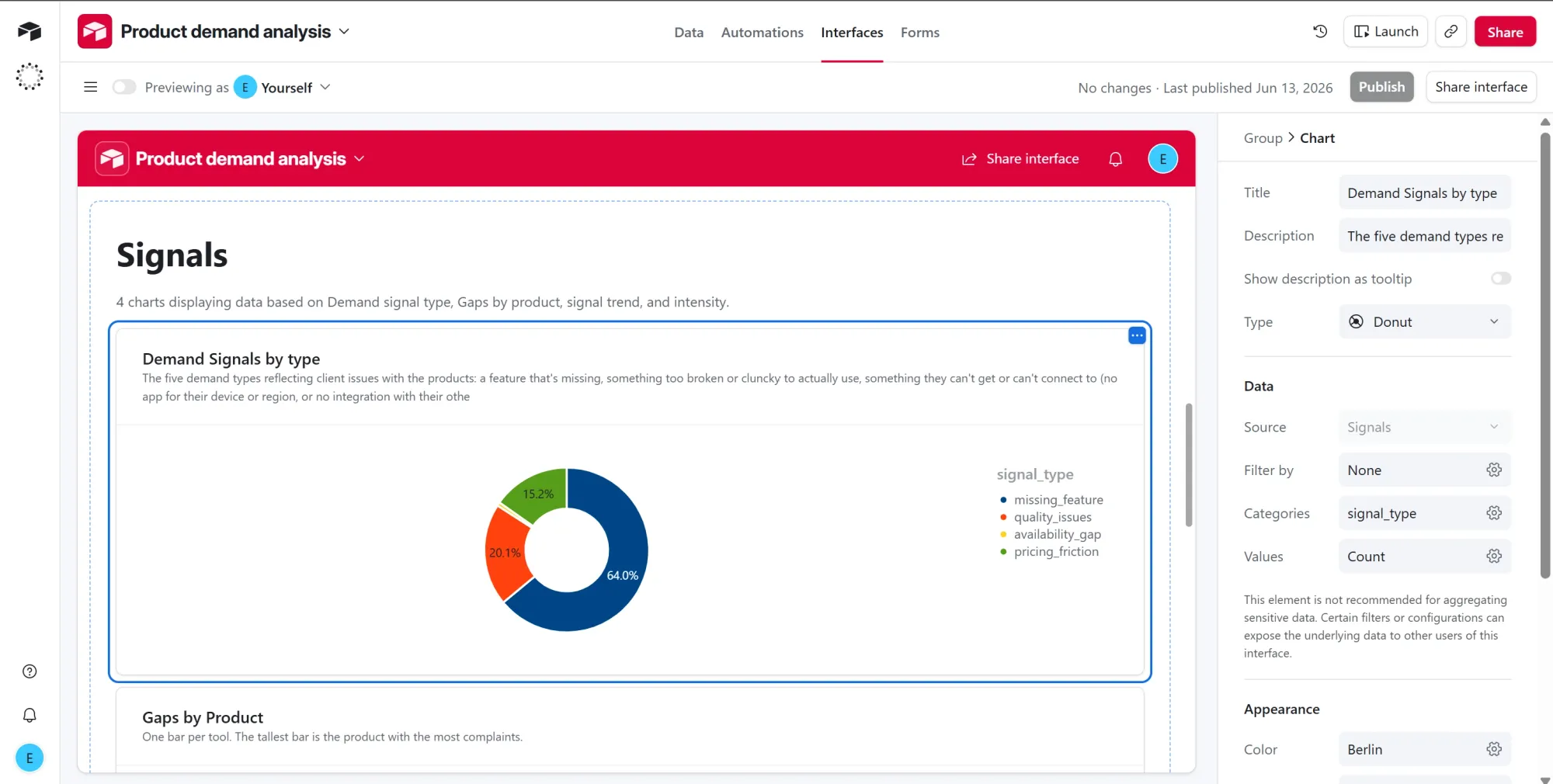
Task: Click availability_gap legend entry
Action: 1050,534
